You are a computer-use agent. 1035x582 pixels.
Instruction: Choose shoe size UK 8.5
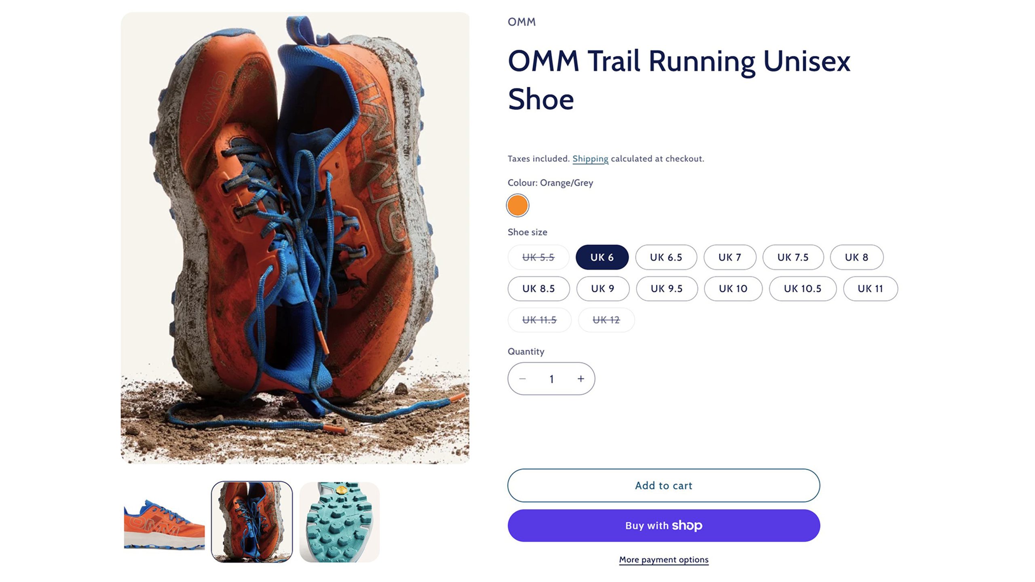tap(539, 289)
